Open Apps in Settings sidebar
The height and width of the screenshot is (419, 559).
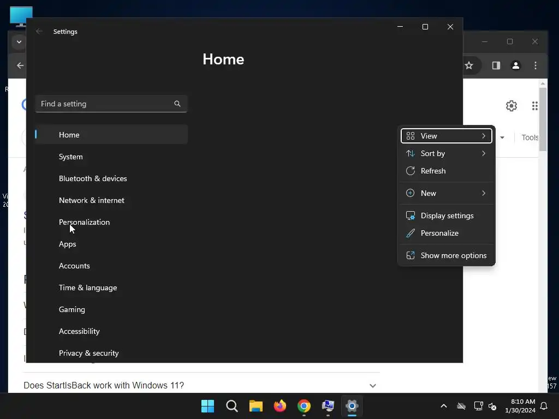(111, 244)
